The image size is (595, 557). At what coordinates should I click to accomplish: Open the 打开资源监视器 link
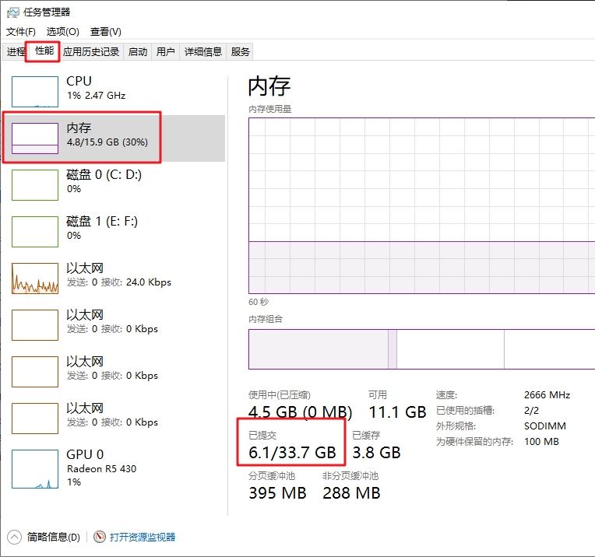(x=143, y=537)
